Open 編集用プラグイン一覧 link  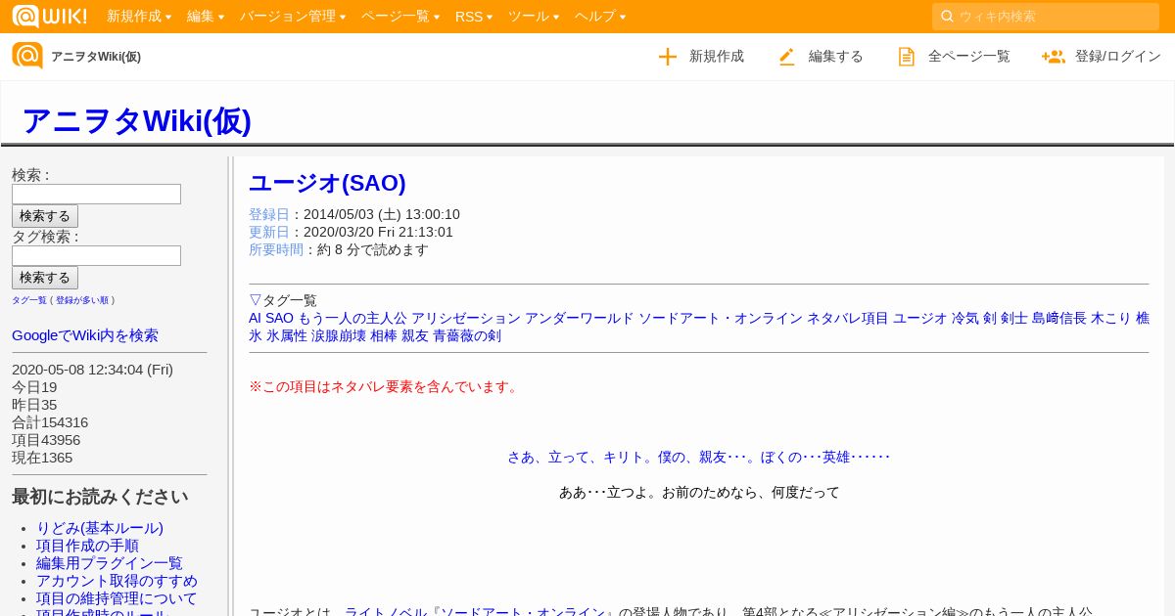pos(110,563)
